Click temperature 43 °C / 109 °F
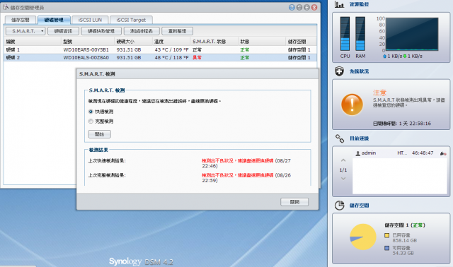Image resolution: width=453 pixels, height=267 pixels. 171,50
